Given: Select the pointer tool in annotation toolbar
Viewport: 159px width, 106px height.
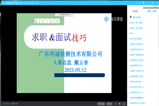Looking at the screenshot, I should tap(36, 22).
